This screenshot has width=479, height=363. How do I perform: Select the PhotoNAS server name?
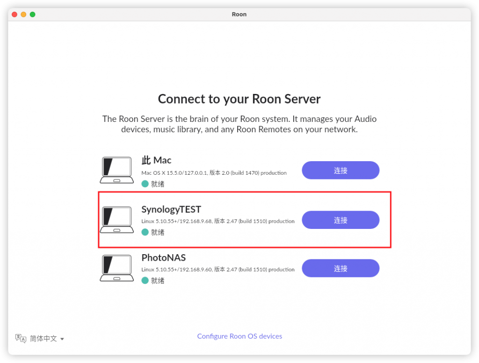164,258
